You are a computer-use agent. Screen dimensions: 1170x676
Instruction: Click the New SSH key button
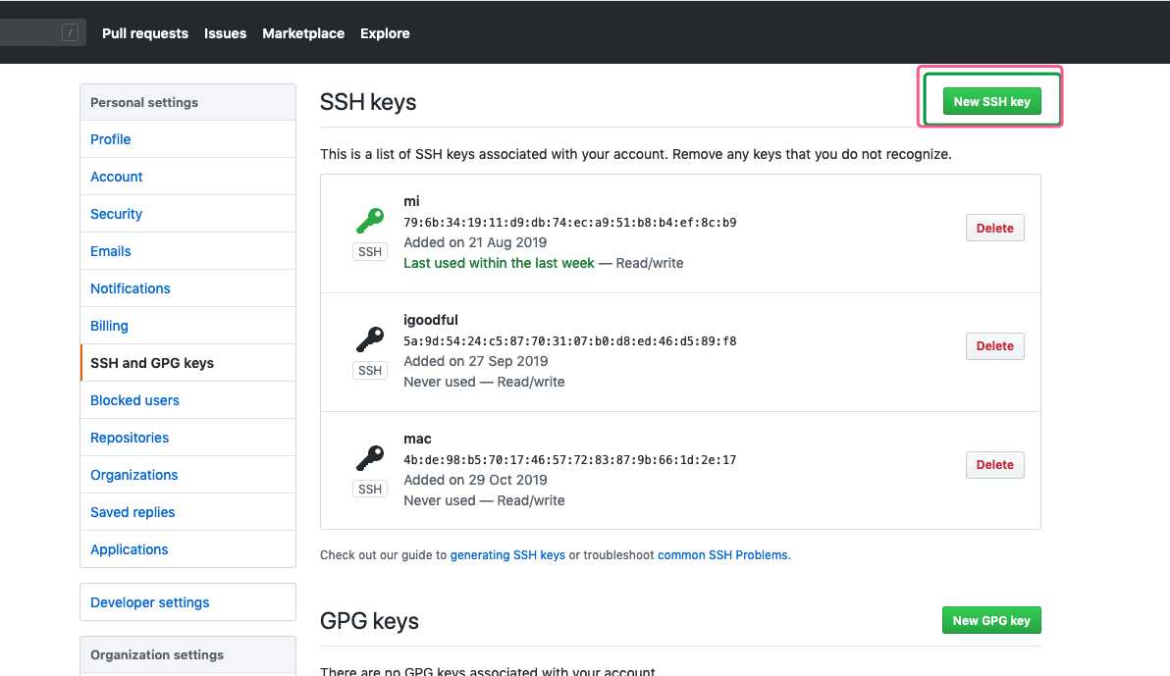pos(991,101)
